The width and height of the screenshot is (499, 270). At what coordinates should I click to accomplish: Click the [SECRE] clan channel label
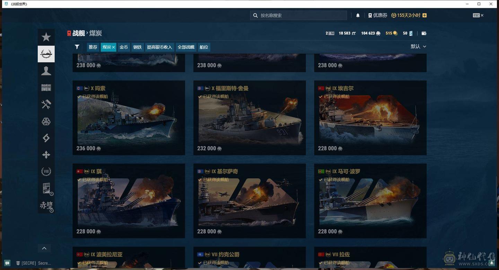coord(33,263)
